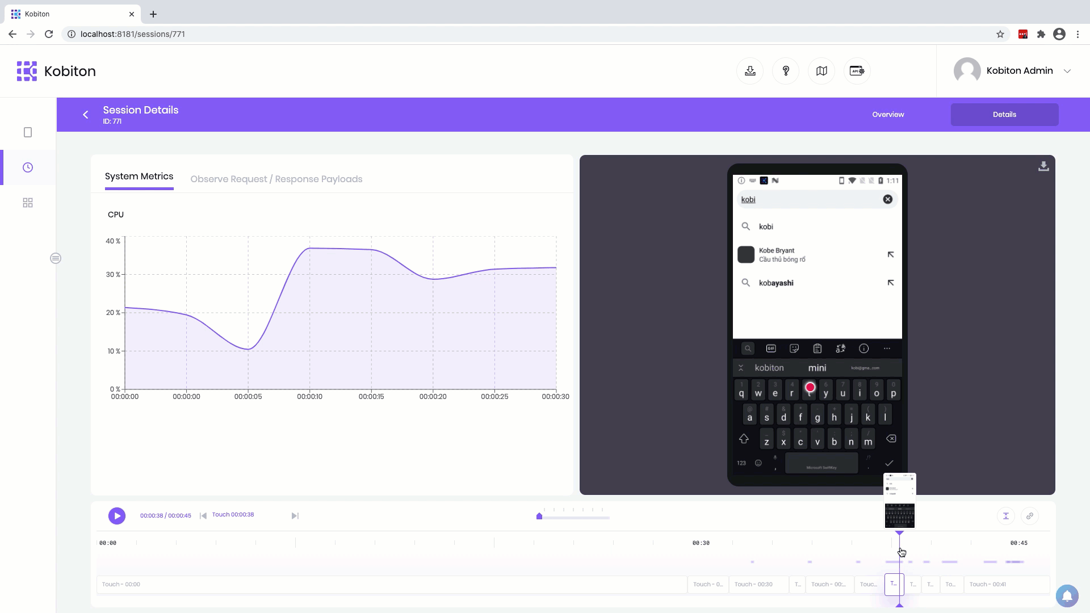
Task: Skip to the next touch event
Action: [294, 515]
